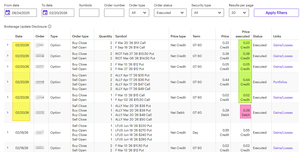
Task: Focus the Symbols input box
Action: click(x=89, y=13)
